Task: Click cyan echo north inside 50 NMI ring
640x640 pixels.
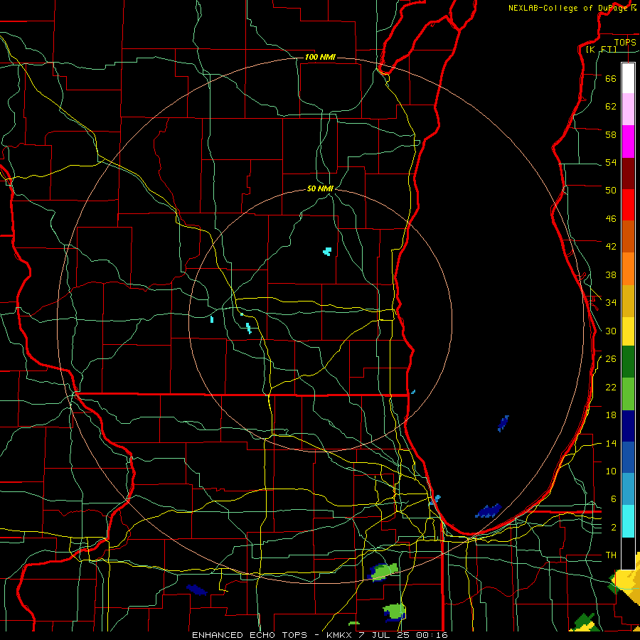Action: tap(327, 252)
